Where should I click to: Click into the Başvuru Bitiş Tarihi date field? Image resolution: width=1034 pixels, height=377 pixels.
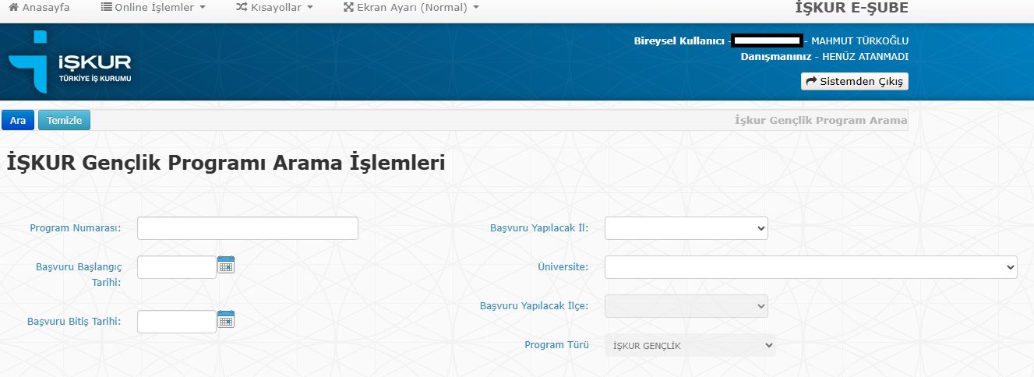pos(176,322)
